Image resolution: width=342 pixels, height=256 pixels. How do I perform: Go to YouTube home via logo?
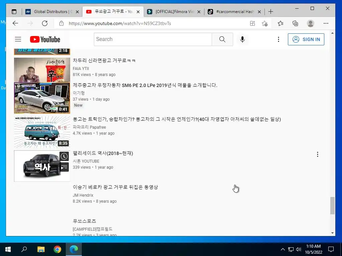45,39
